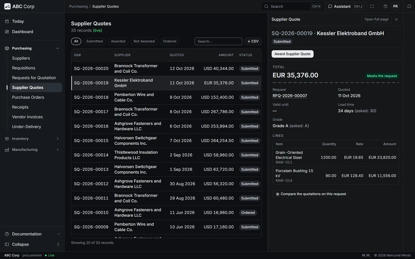415x259 pixels.
Task: Expand the Inventory section chevron
Action: pos(58,139)
